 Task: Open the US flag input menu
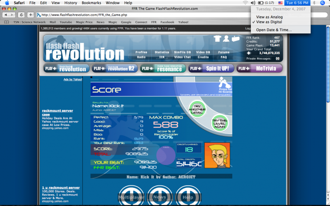[x=280, y=3]
